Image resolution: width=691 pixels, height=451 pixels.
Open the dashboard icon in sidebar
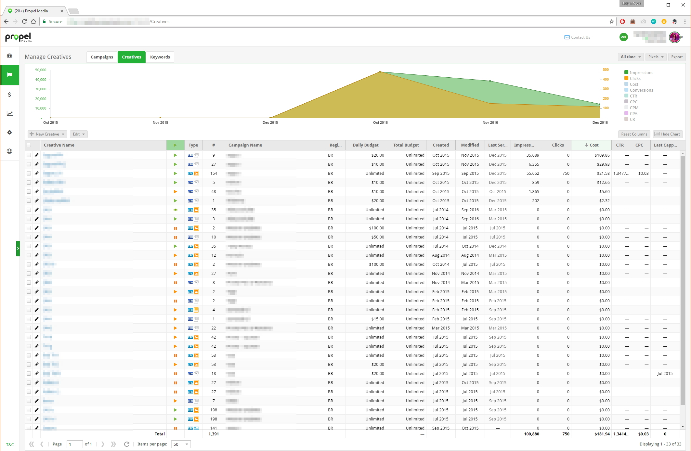9,56
